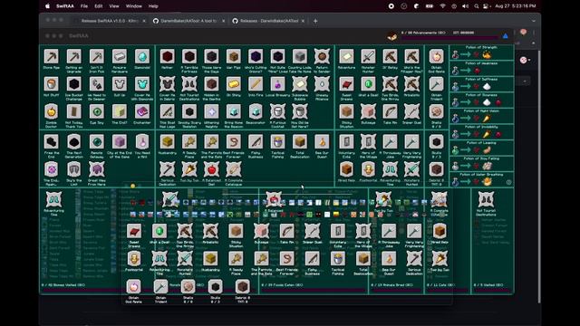
Task: Click the Stone Age advancement icon
Action: [x=52, y=56]
